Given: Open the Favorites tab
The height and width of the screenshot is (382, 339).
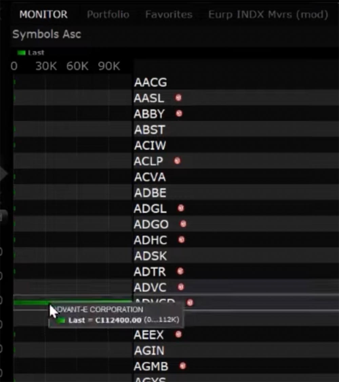Looking at the screenshot, I should [x=169, y=15].
